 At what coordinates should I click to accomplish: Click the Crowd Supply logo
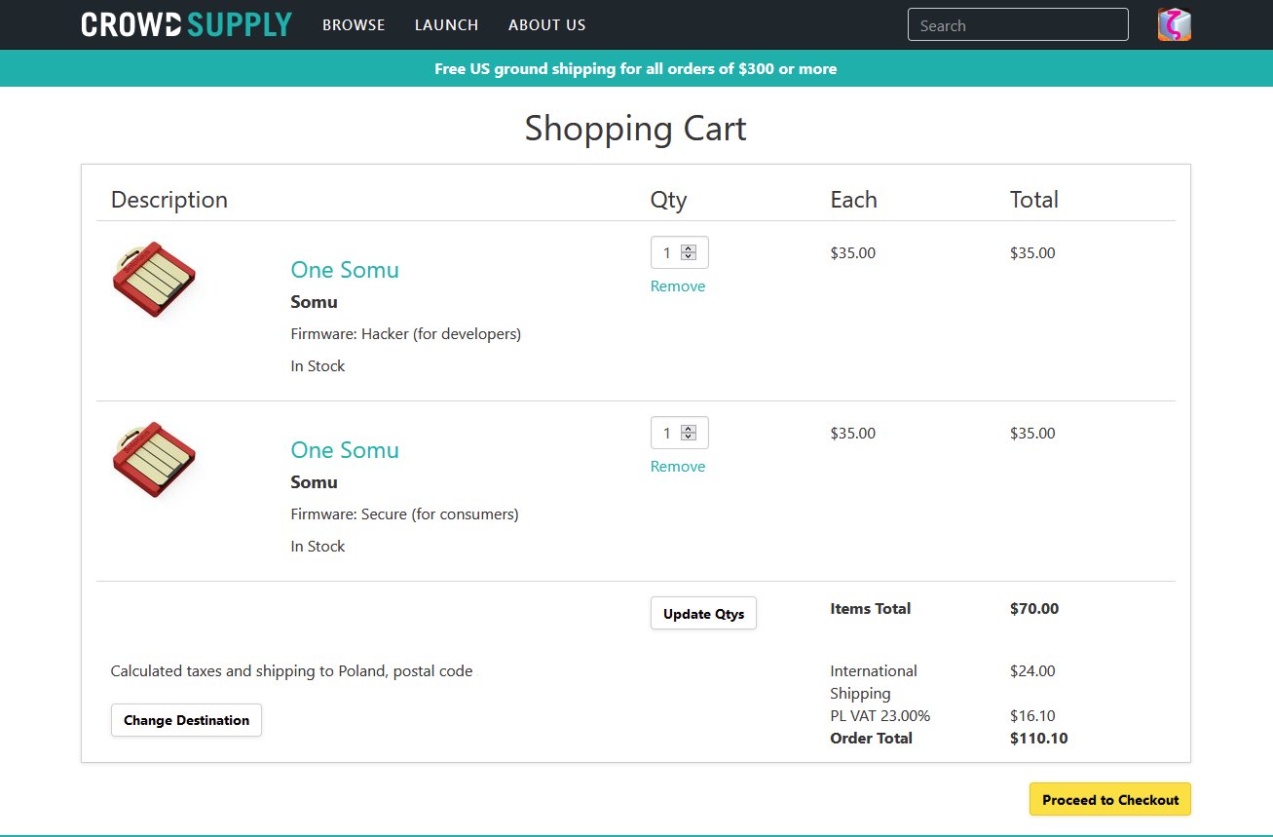click(x=186, y=24)
